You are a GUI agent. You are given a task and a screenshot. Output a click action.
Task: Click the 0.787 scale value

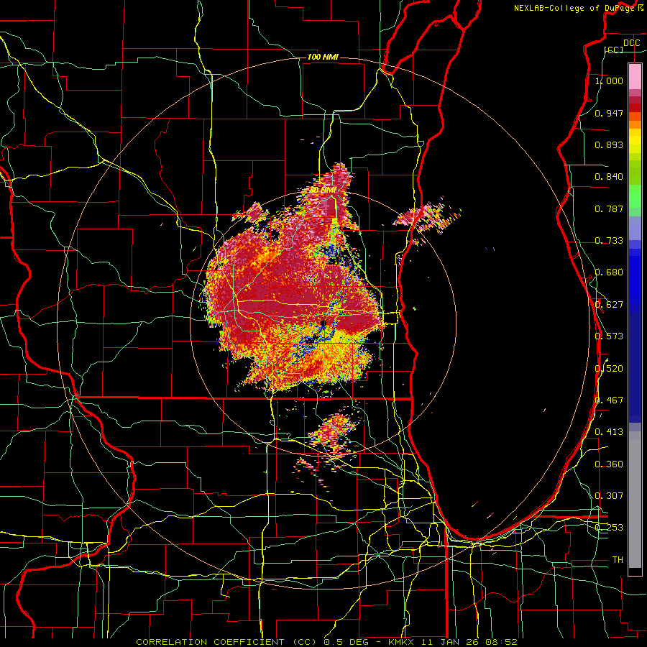[x=609, y=208]
